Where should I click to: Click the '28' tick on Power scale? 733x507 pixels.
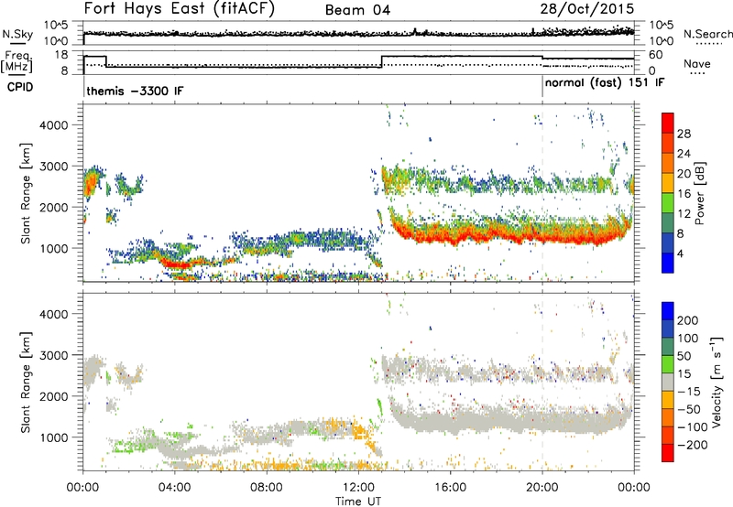pyautogui.click(x=684, y=134)
